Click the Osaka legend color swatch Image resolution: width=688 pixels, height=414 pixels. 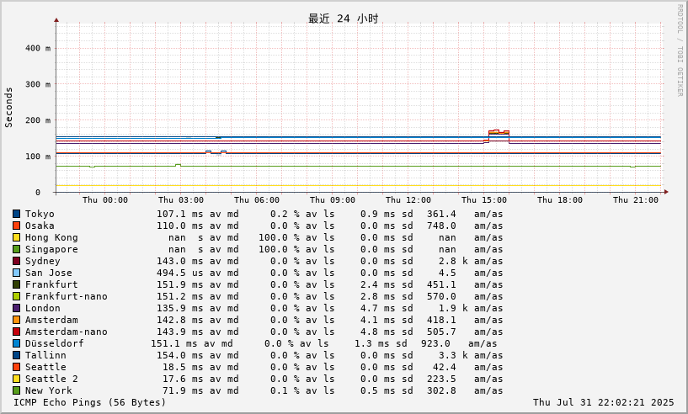[16, 226]
